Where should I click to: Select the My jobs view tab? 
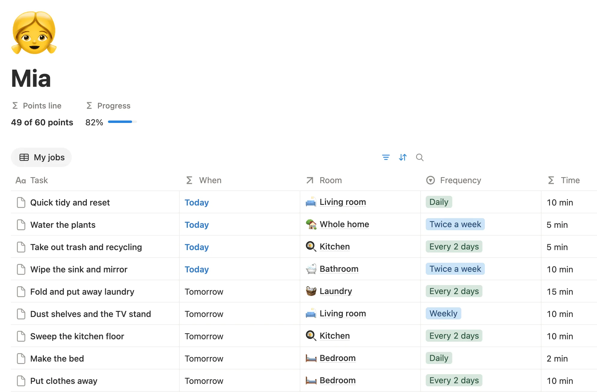coord(42,157)
